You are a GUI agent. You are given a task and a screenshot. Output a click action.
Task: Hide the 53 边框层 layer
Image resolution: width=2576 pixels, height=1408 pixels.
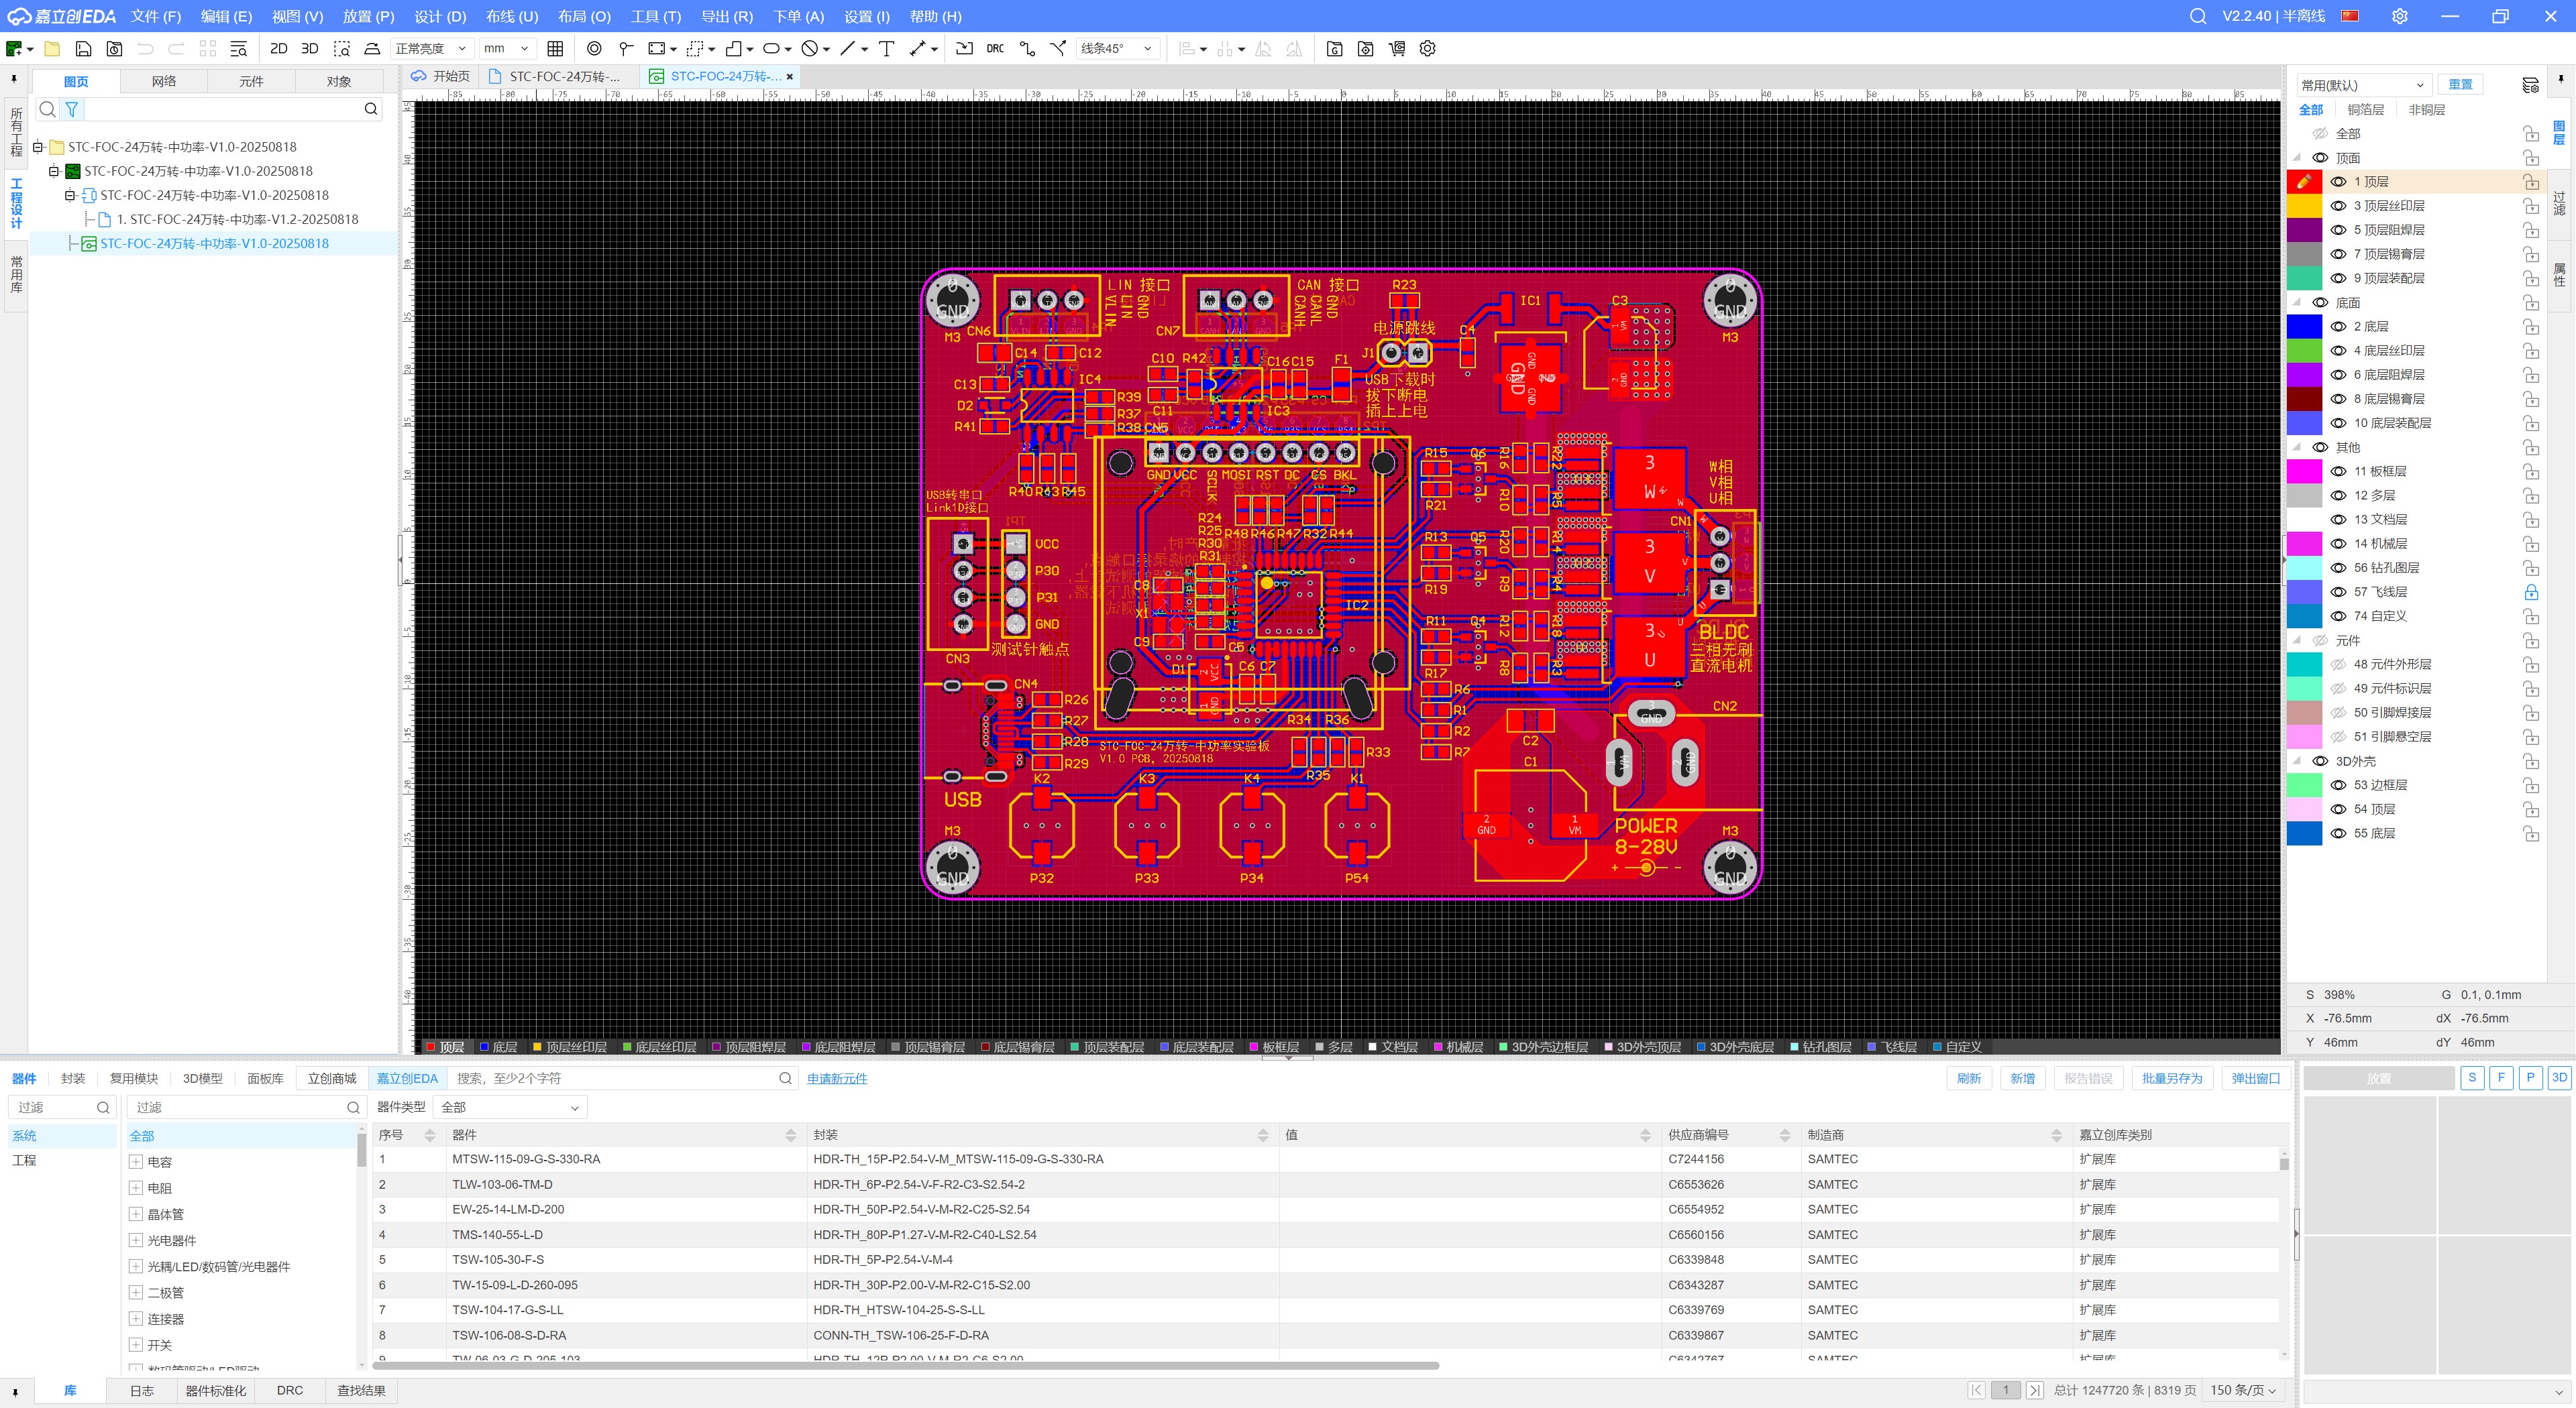pyautogui.click(x=2338, y=785)
